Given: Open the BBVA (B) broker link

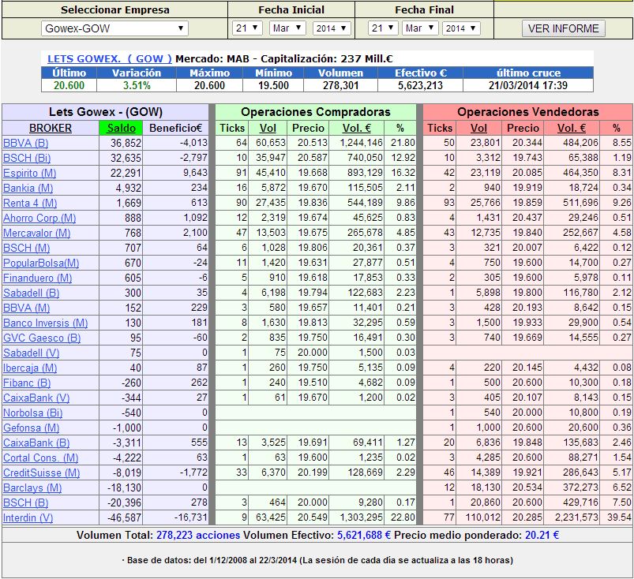Looking at the screenshot, I should [25, 143].
